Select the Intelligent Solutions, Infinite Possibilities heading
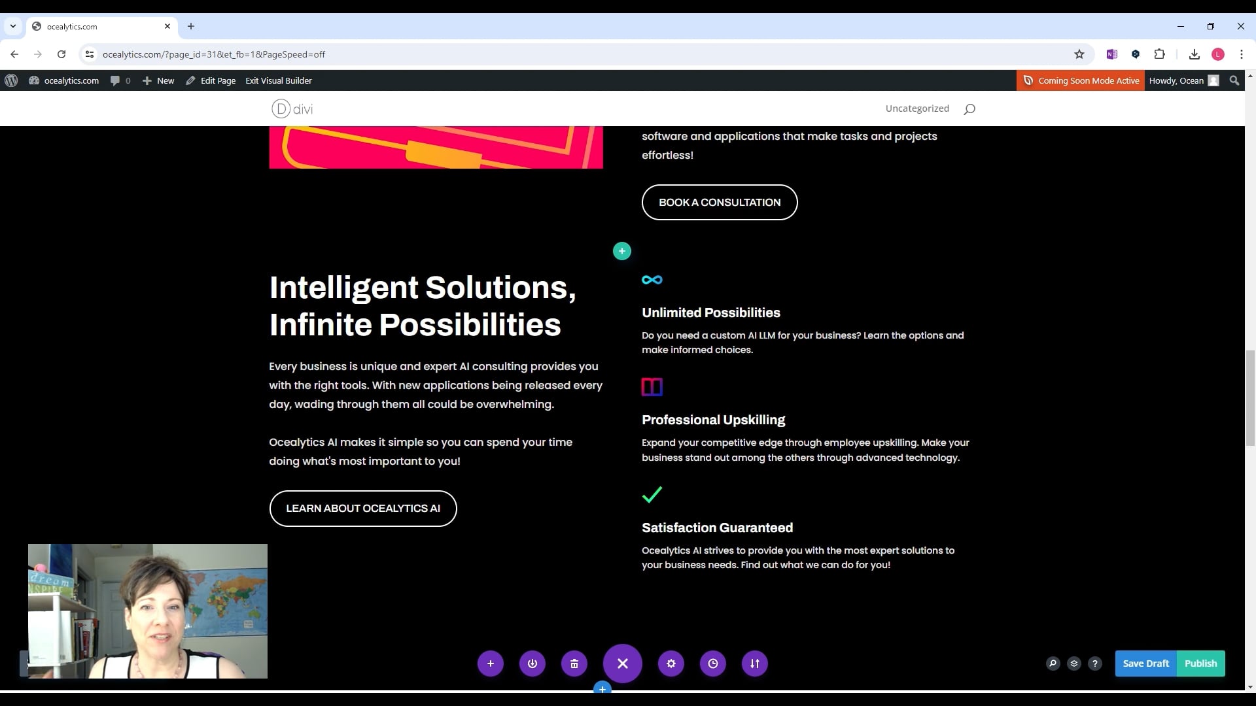 (423, 306)
